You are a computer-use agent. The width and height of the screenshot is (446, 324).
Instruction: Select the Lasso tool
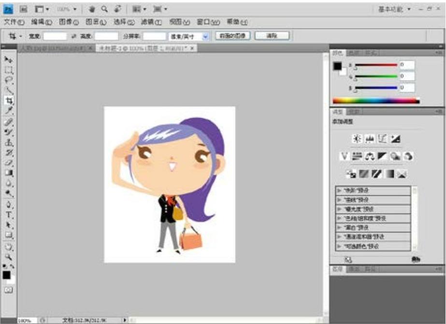pyautogui.click(x=8, y=80)
